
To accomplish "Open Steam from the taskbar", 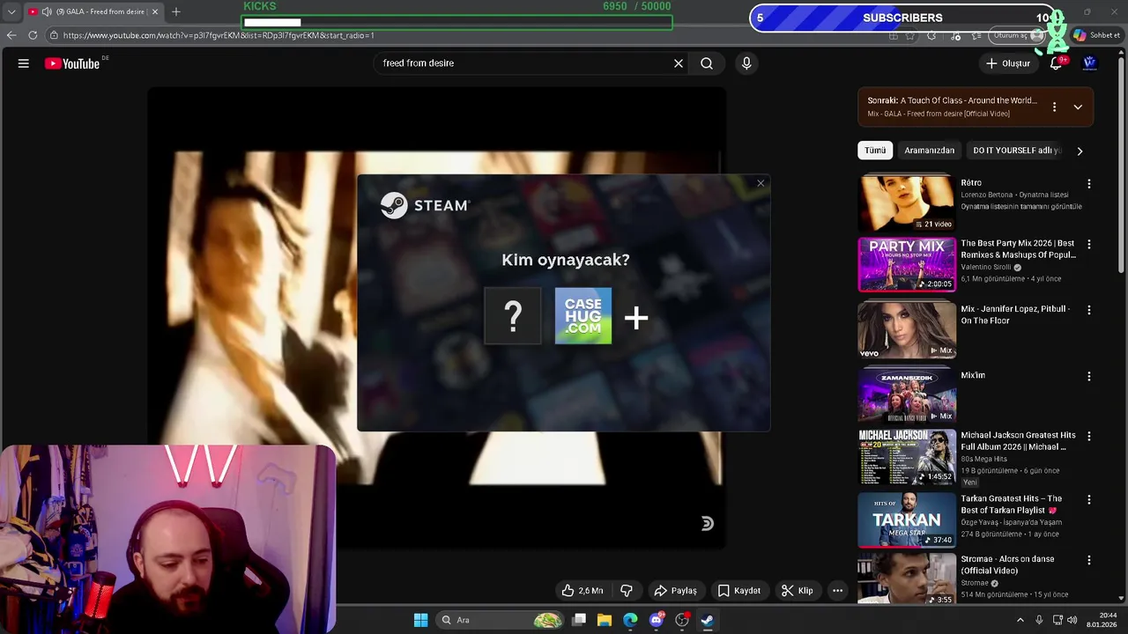I will click(x=707, y=620).
